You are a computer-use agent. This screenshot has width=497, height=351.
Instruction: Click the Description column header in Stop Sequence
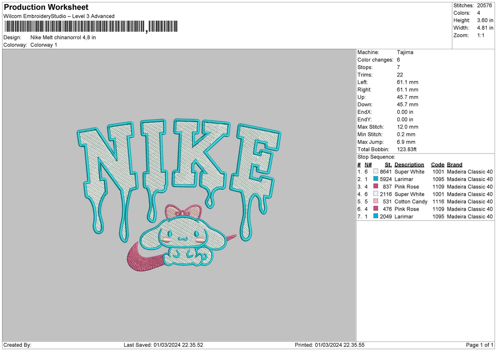click(x=409, y=164)
